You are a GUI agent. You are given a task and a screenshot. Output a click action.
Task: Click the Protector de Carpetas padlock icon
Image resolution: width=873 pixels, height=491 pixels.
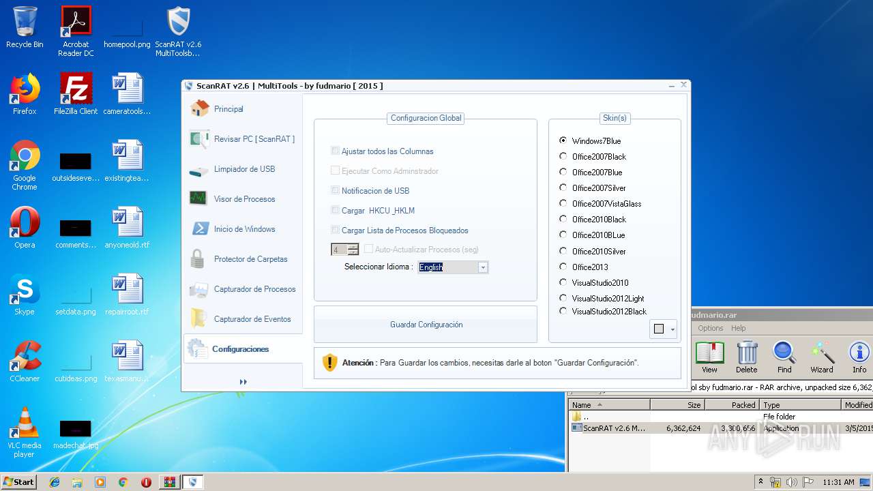pos(198,258)
